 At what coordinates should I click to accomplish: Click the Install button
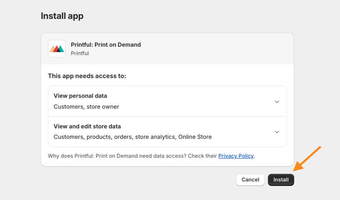pyautogui.click(x=281, y=180)
